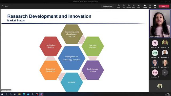The image size is (171, 96).
Task: Select Chumisa's participant avatar
Action: tap(155, 63)
